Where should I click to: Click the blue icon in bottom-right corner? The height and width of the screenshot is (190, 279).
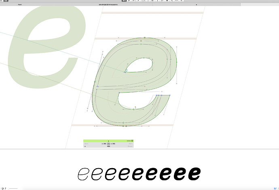click(x=275, y=188)
